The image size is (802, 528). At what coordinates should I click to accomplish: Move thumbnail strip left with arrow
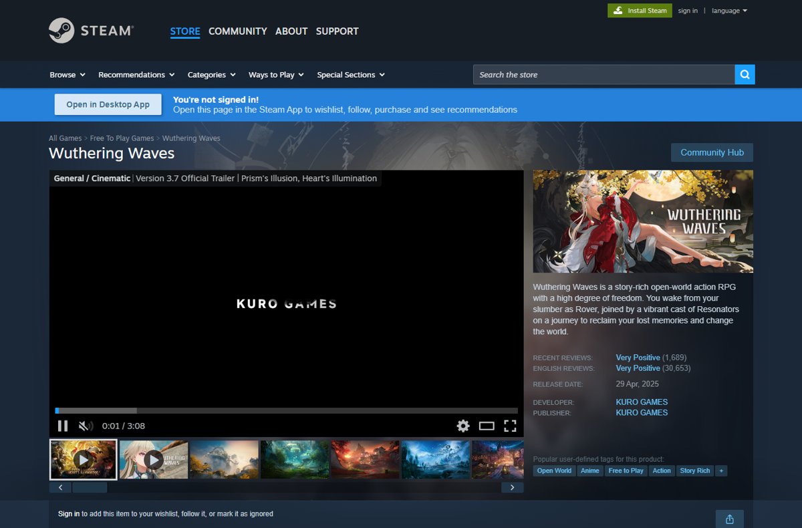[x=60, y=487]
